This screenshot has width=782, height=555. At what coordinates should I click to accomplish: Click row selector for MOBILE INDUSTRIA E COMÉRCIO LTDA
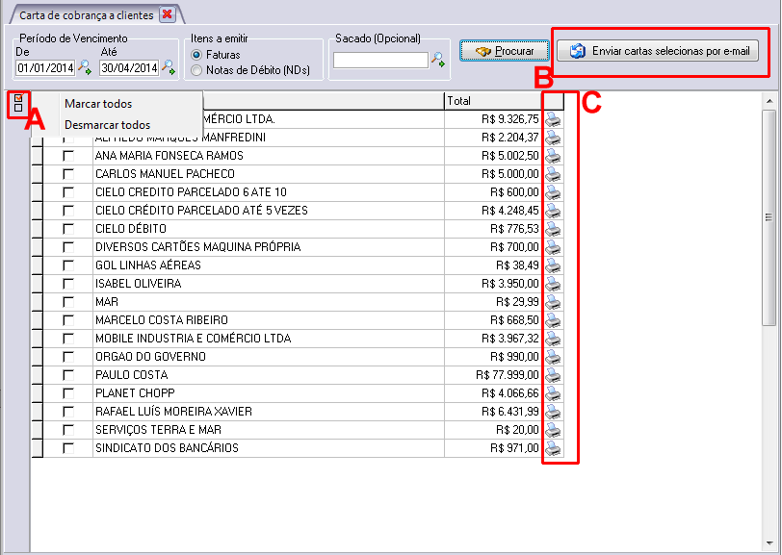coord(38,339)
